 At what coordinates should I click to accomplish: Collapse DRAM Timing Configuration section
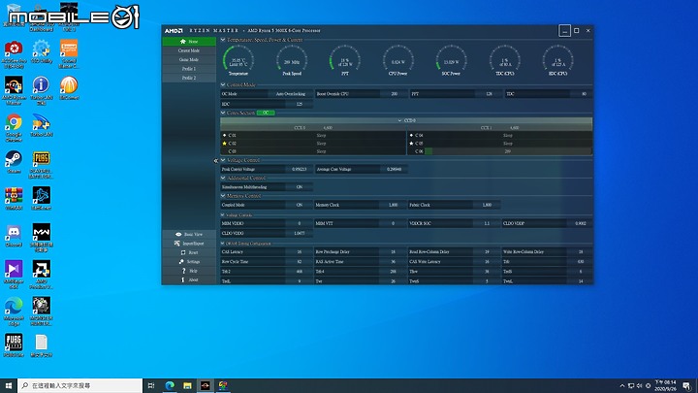[223, 244]
